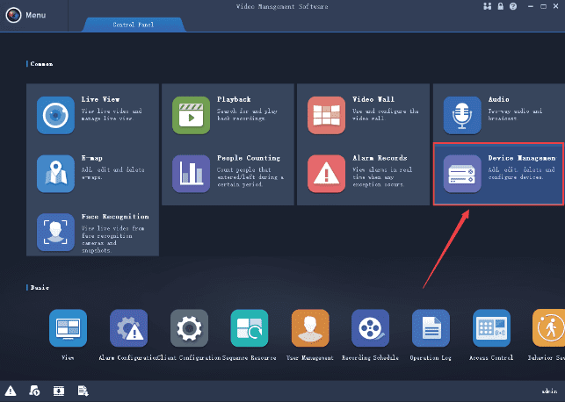Open the Audio two-way broadcast module
Screen dimensions: 565x402
pyautogui.click(x=461, y=116)
